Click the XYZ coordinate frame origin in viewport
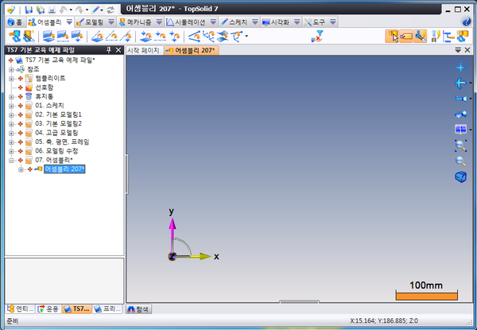This screenshot has height=330, width=477. click(173, 256)
